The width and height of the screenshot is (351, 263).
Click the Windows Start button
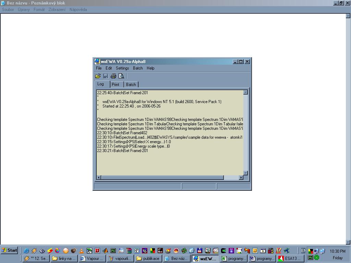point(9,250)
